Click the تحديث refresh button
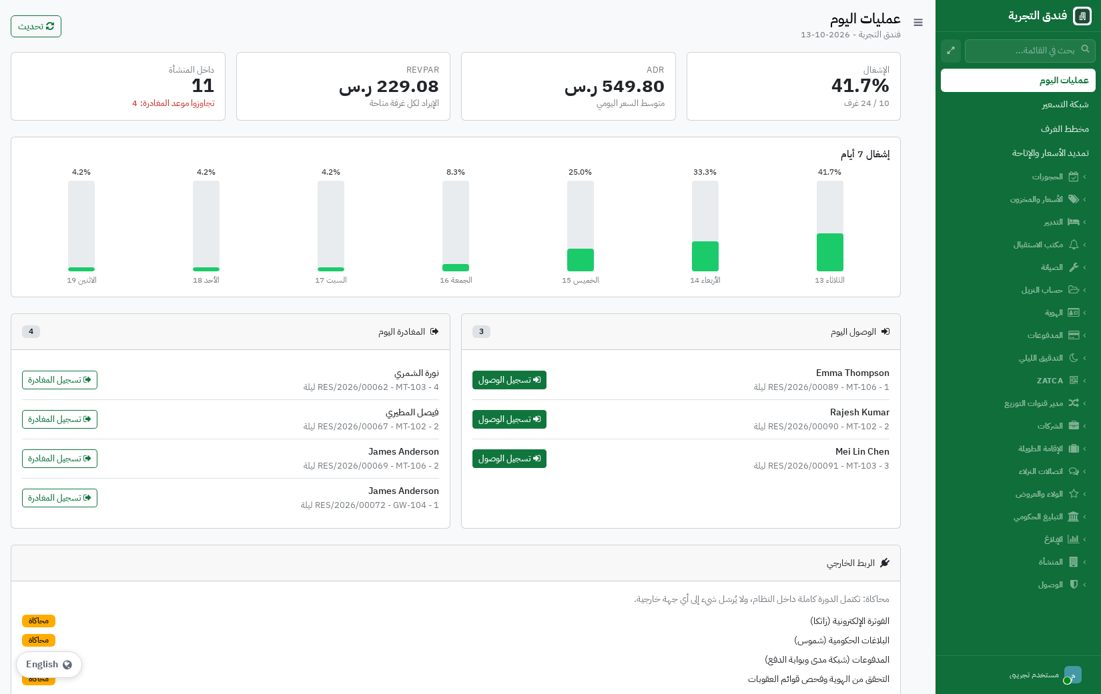This screenshot has width=1101, height=694. (x=36, y=27)
